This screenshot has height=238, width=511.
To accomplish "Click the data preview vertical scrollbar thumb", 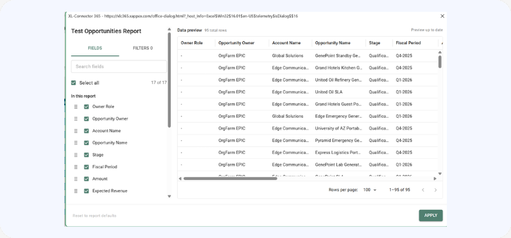I will 439,62.
